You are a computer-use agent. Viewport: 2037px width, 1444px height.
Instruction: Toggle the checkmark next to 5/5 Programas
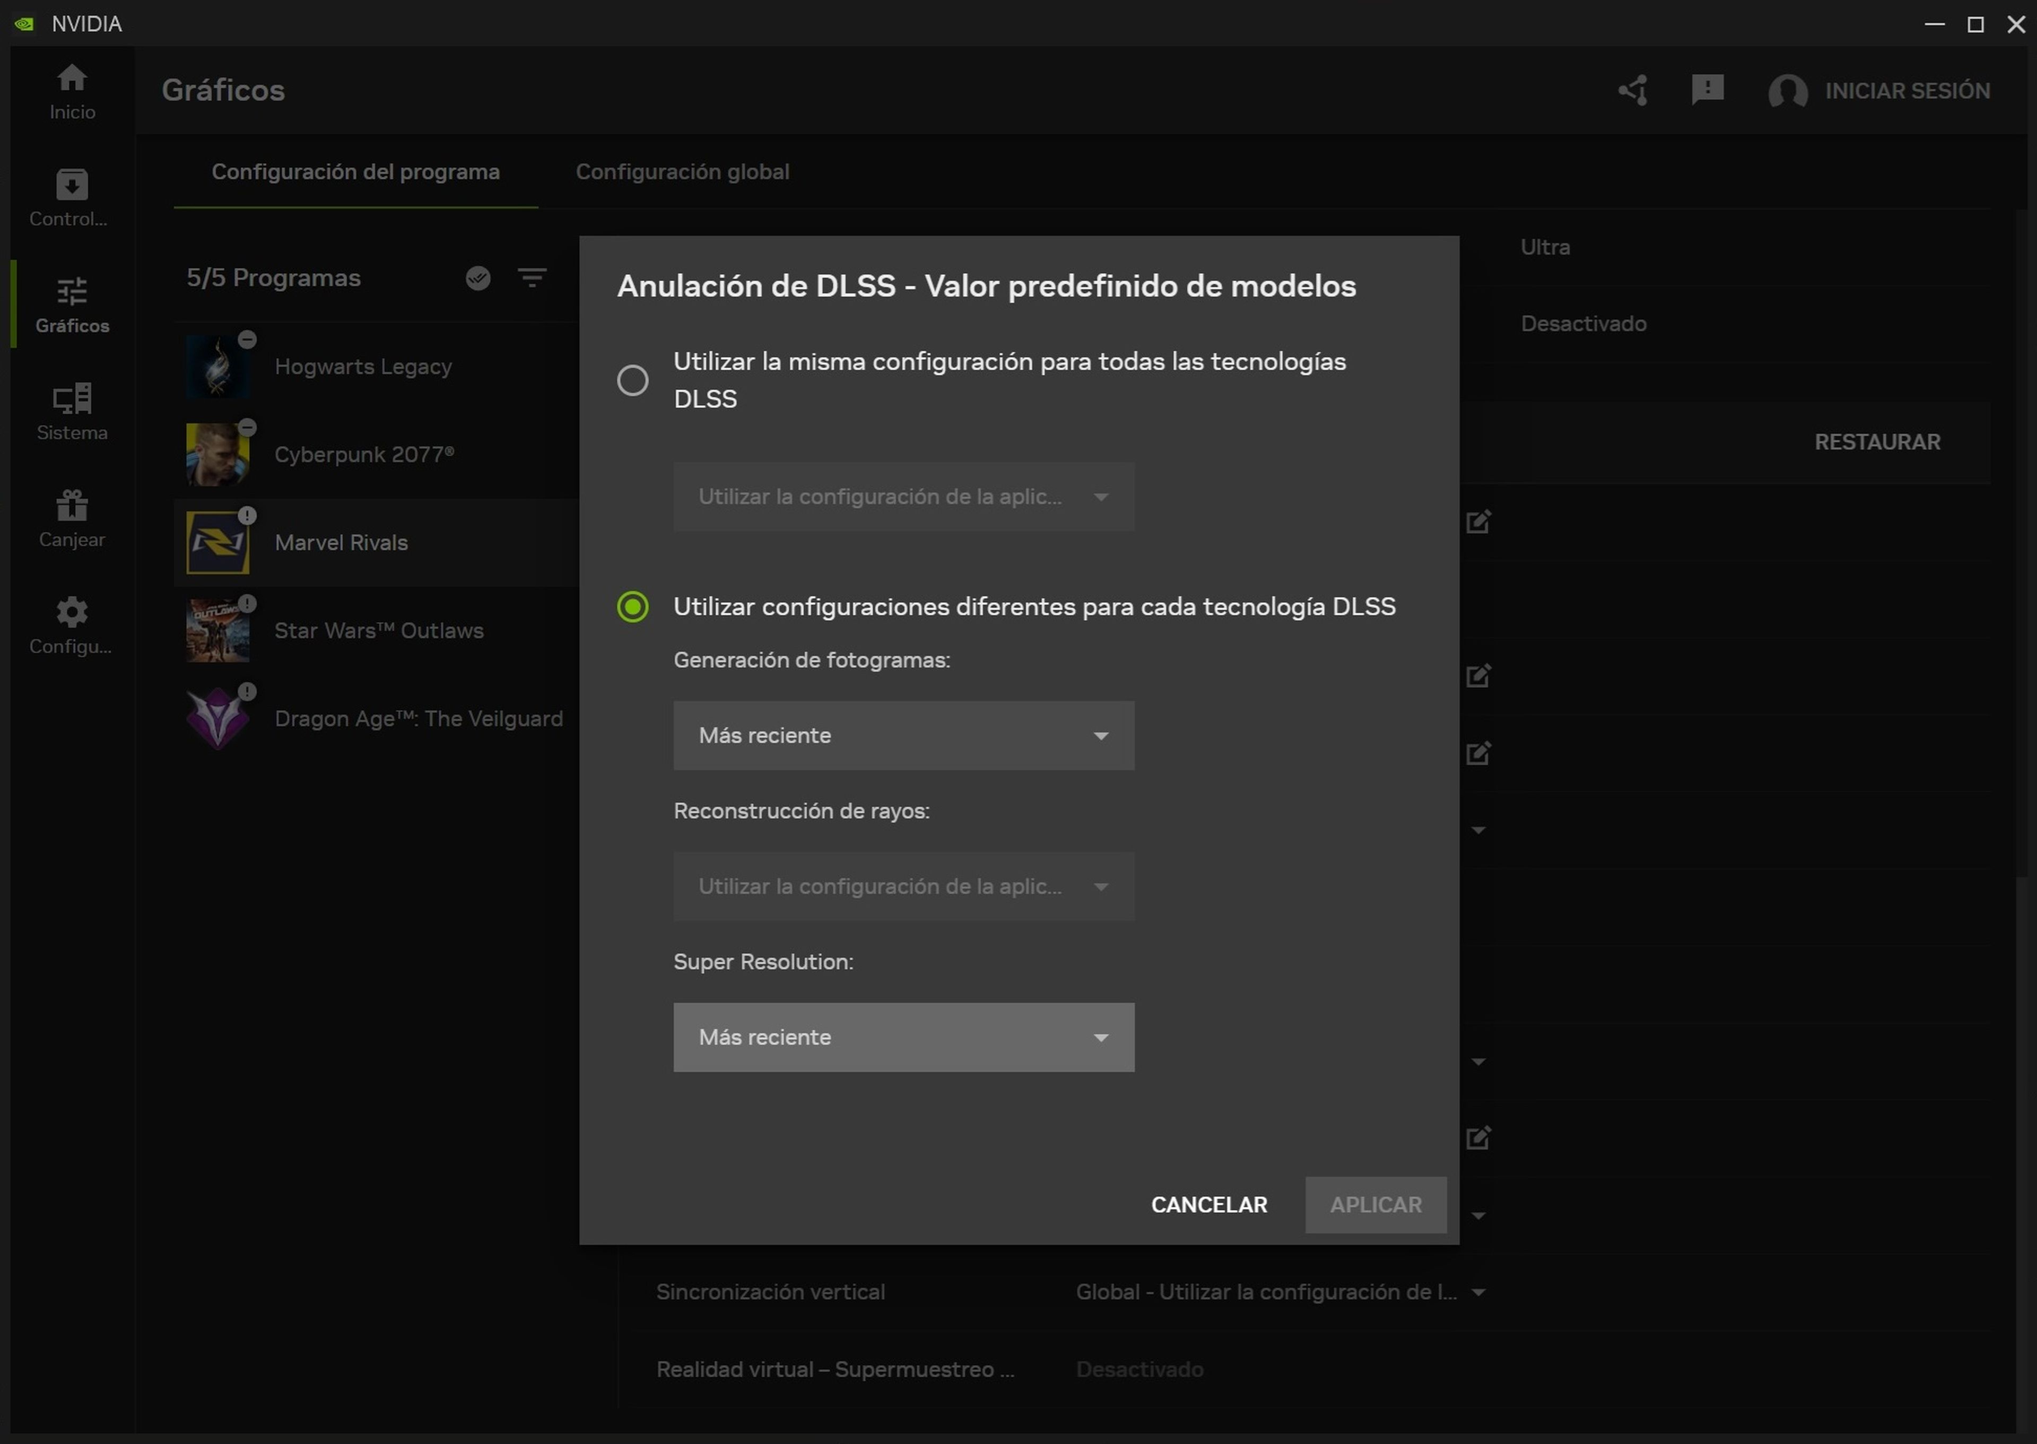point(477,277)
